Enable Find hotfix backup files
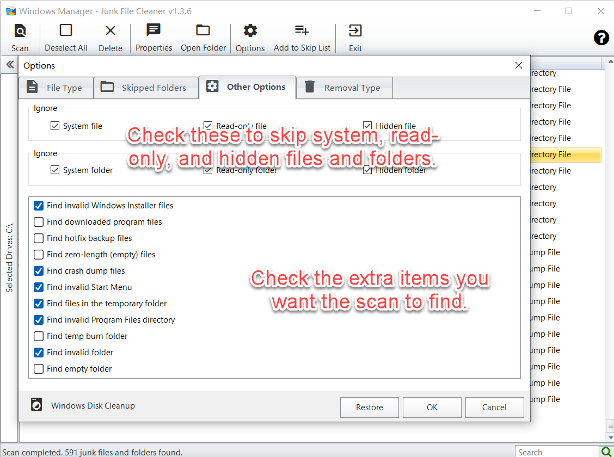The width and height of the screenshot is (614, 457). (38, 238)
